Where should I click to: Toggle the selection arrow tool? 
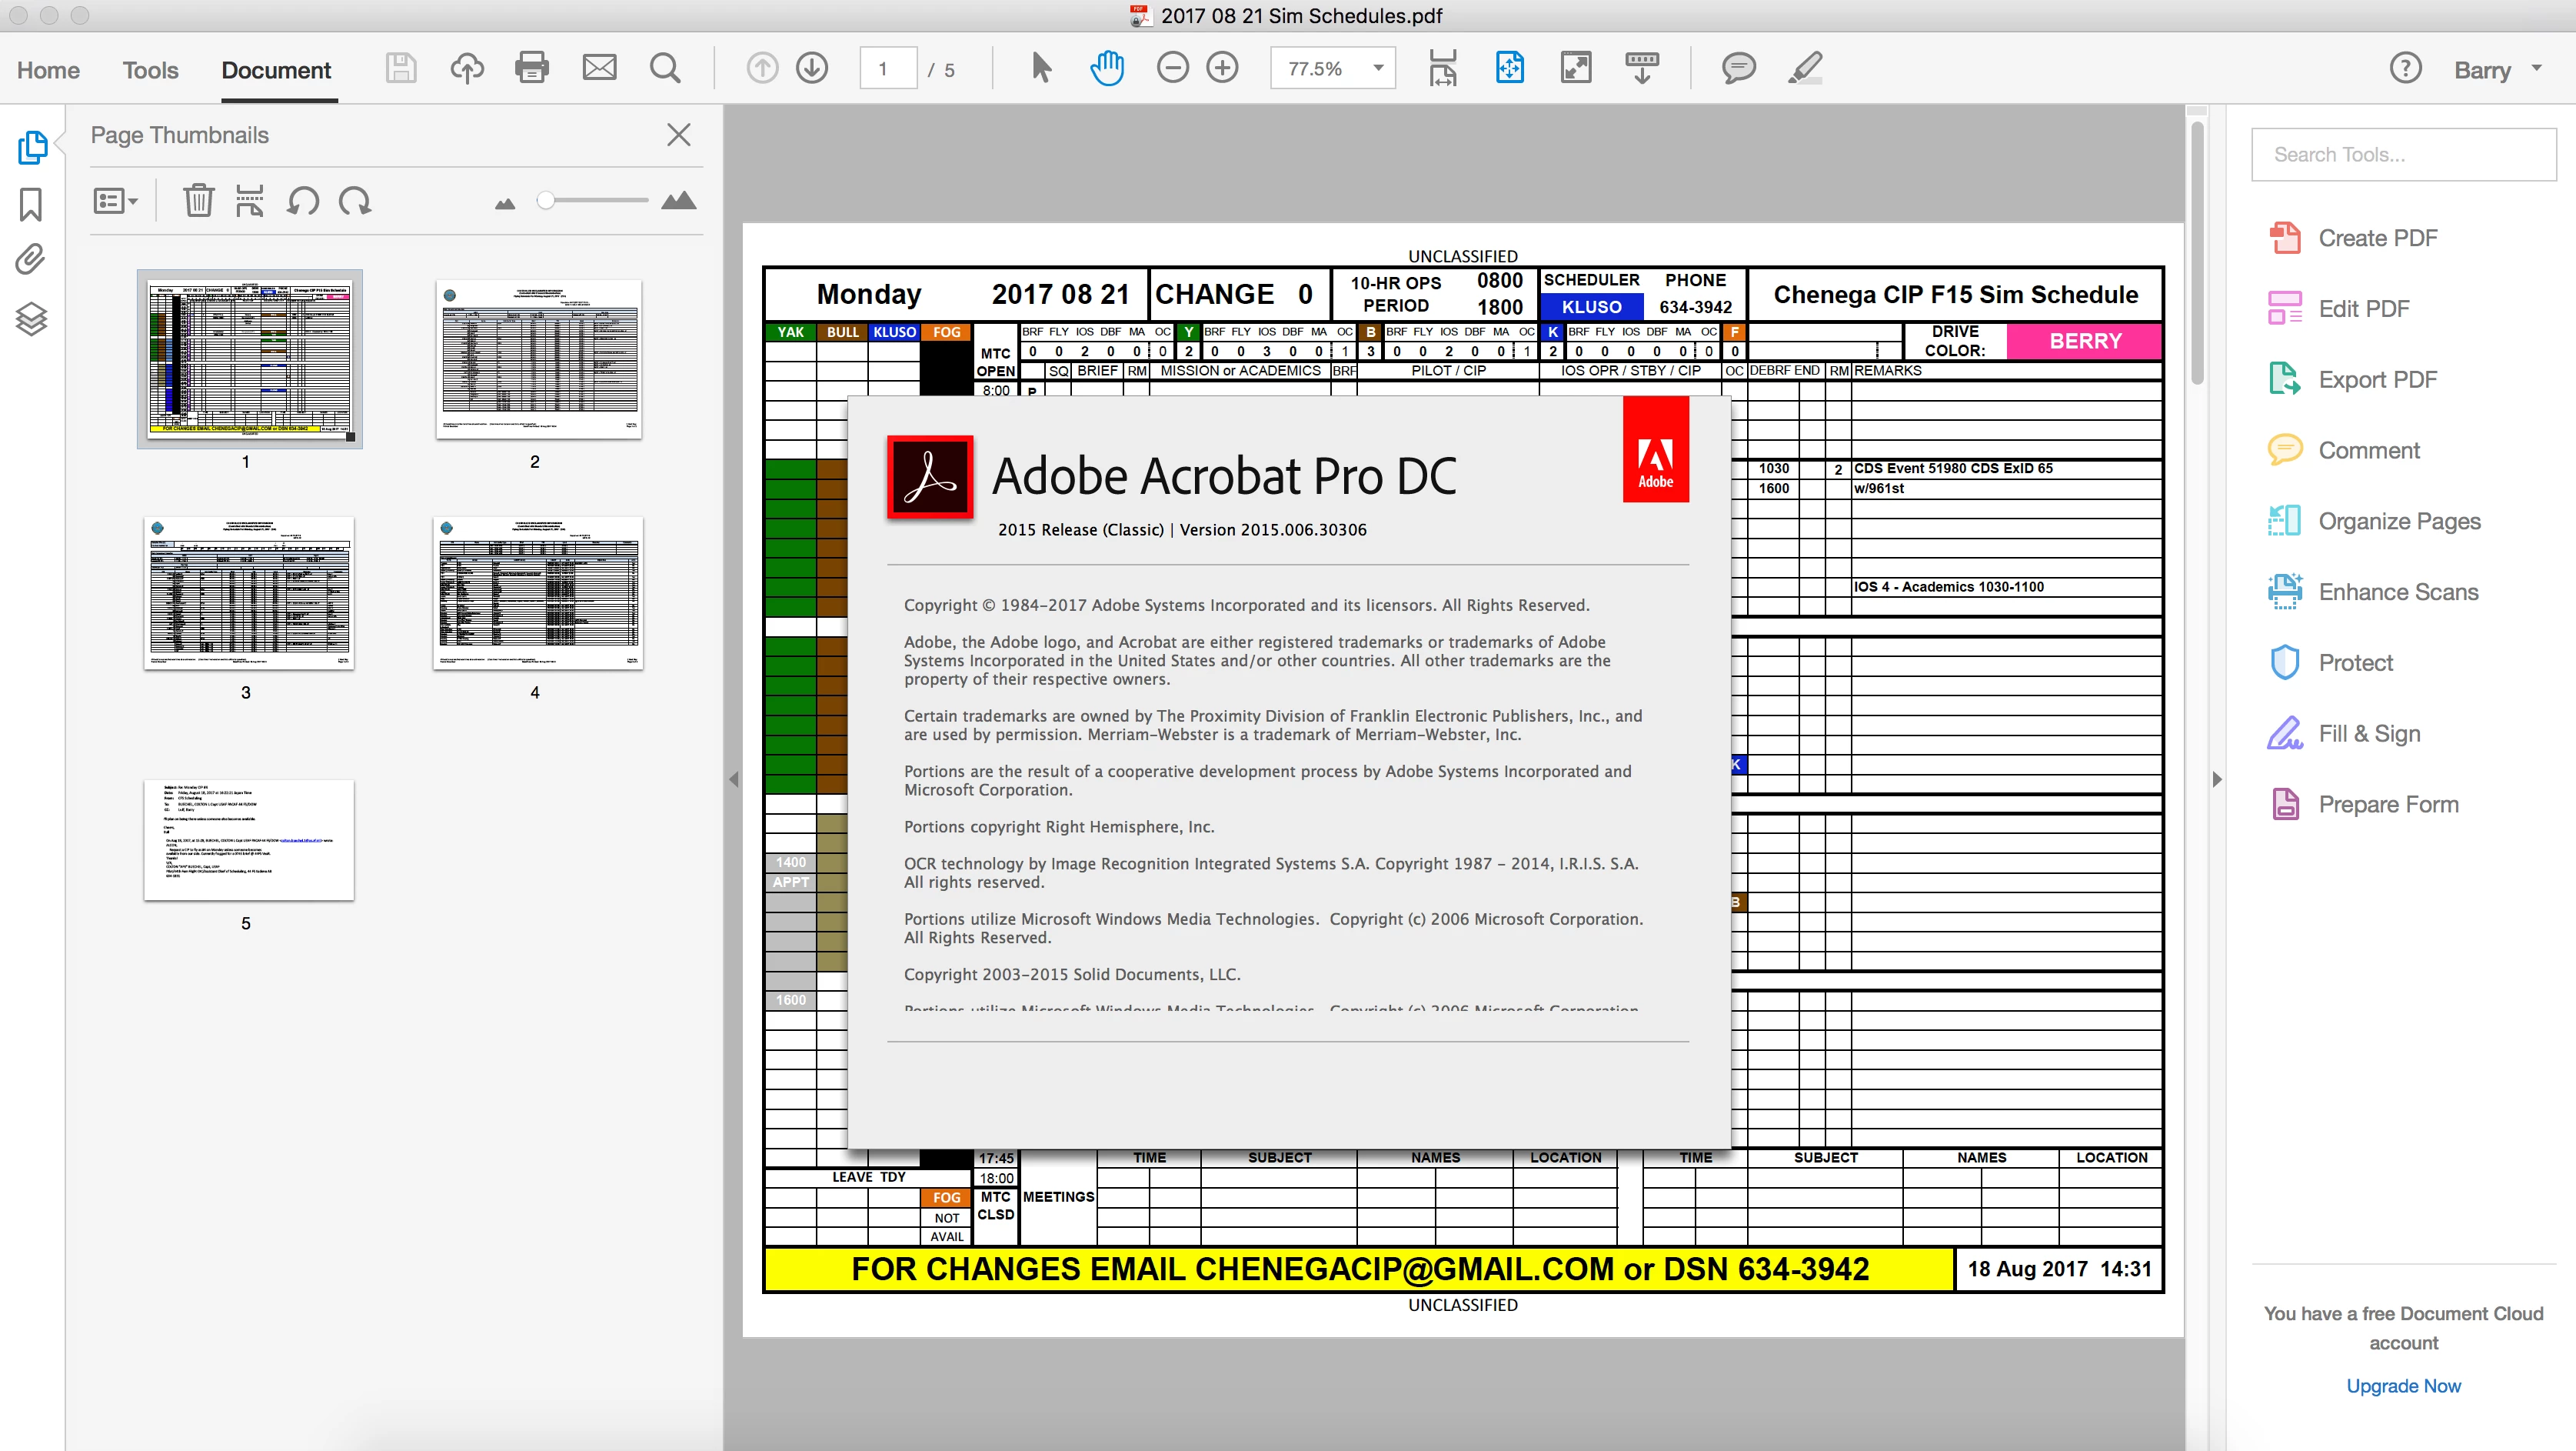[1040, 68]
